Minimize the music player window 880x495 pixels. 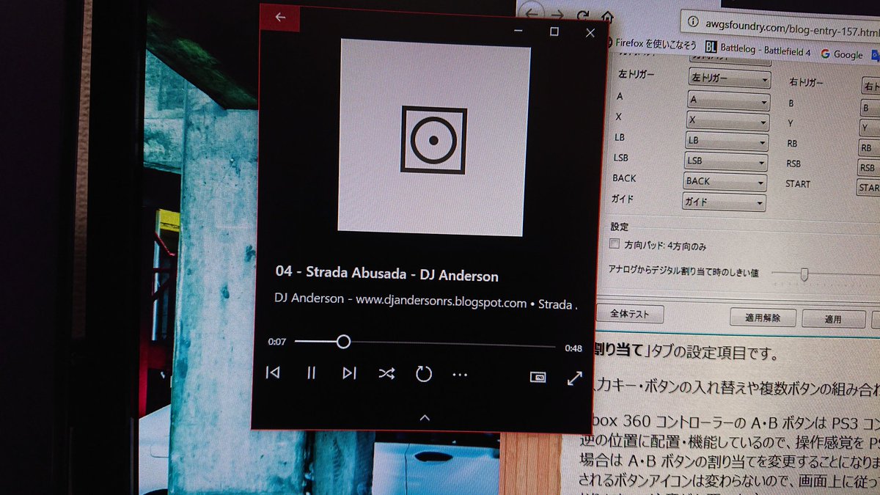(x=518, y=31)
